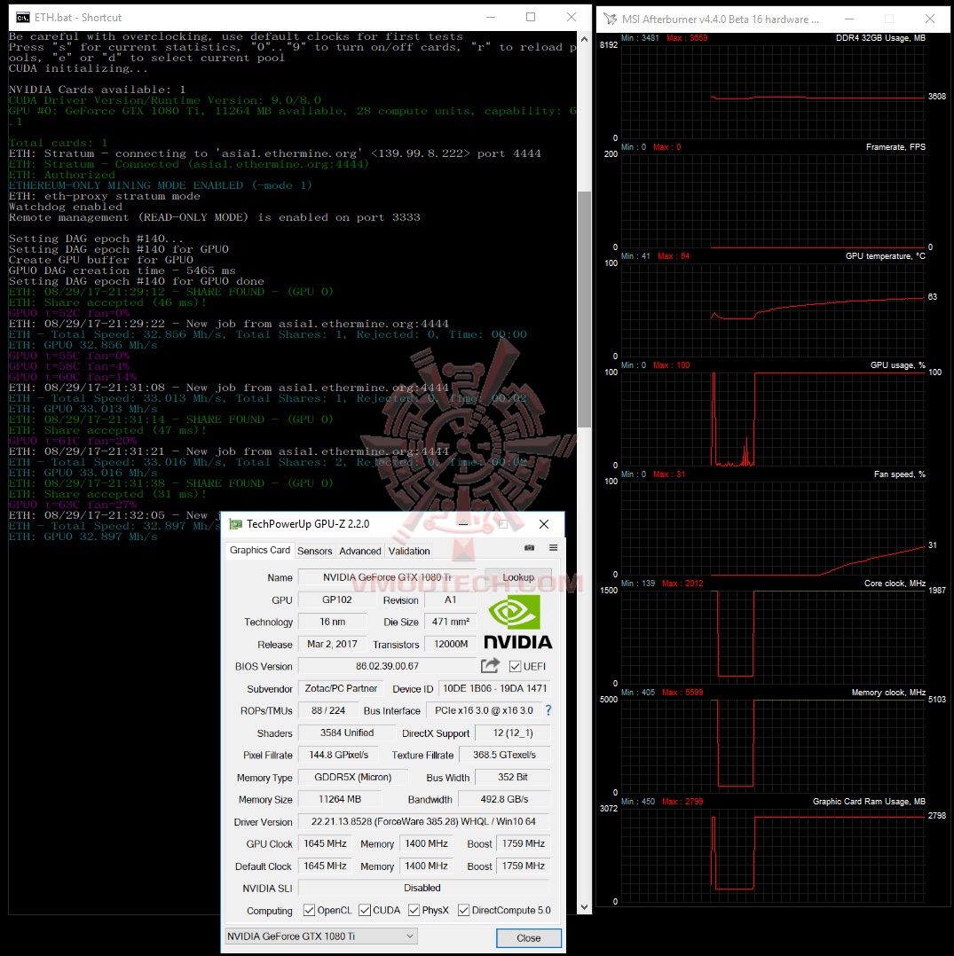Click the Pixel Fillrate 144.8 GPixel/s field
Screen dimensions: 954x956
point(338,754)
